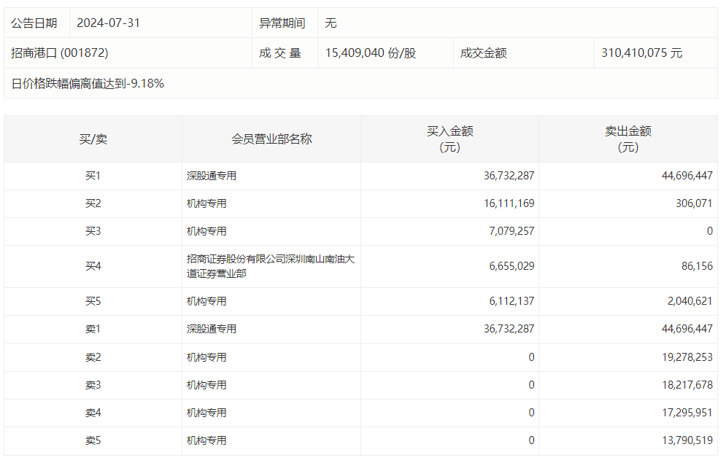The width and height of the screenshot is (726, 463).
Task: Click the 卖出金额 (元) column header
Action: click(x=627, y=139)
